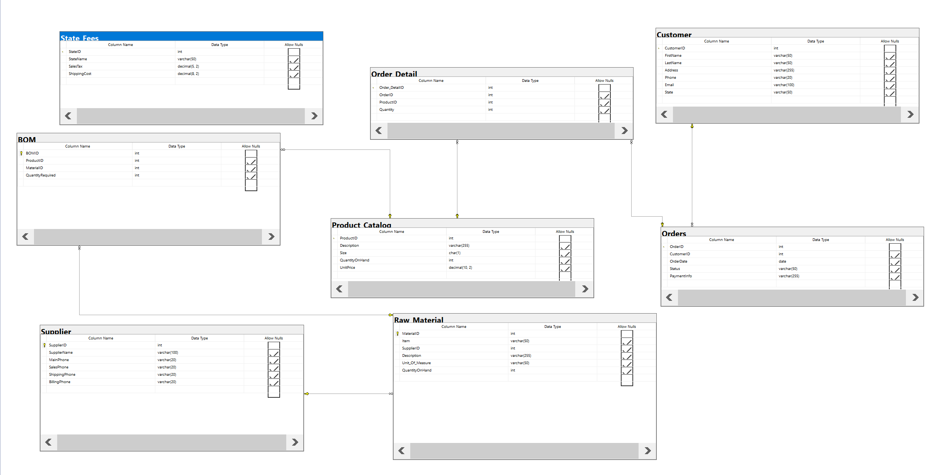Image resolution: width=926 pixels, height=475 pixels.
Task: Toggle Allow Nulls for the SalesTax column
Action: (293, 66)
